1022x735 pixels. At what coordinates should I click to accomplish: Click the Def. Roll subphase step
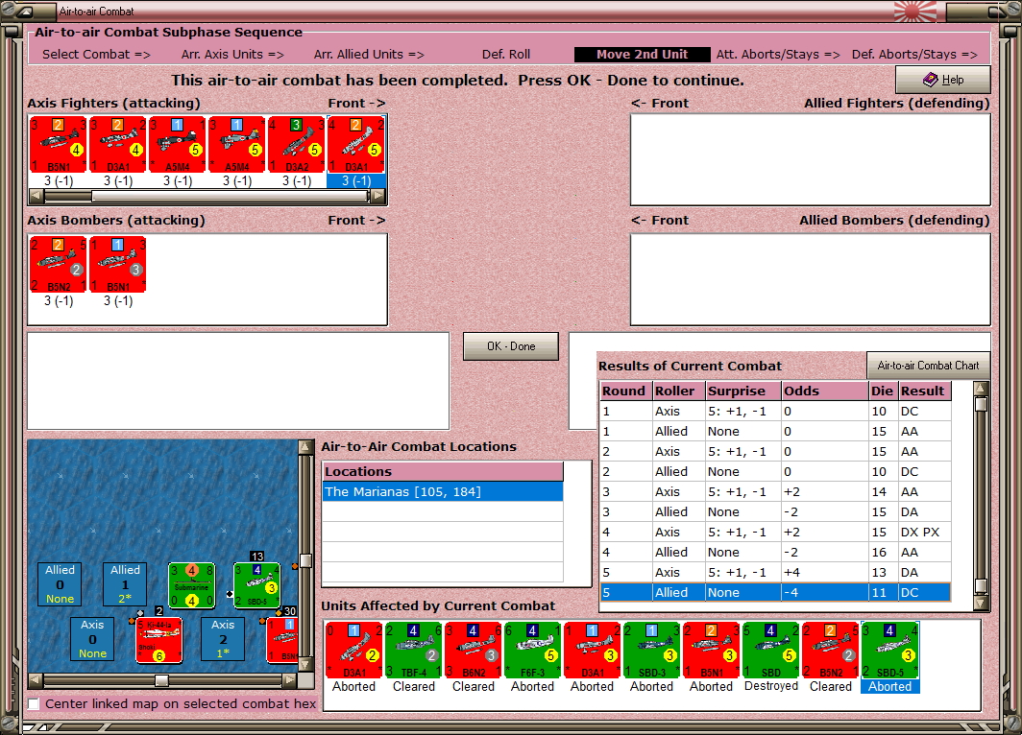(506, 55)
